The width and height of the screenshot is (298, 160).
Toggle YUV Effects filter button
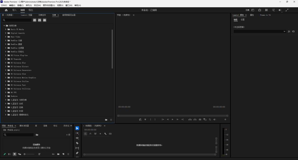45,20
